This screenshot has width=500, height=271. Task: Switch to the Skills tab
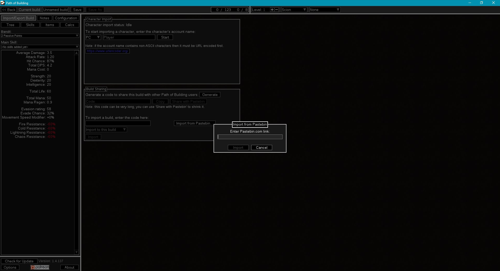tap(30, 25)
